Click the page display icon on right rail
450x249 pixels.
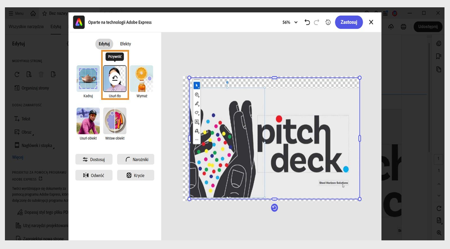pos(439,220)
